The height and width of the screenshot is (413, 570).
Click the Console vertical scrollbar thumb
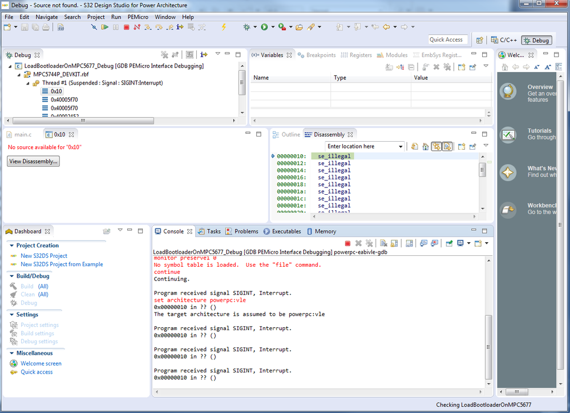[x=488, y=347]
